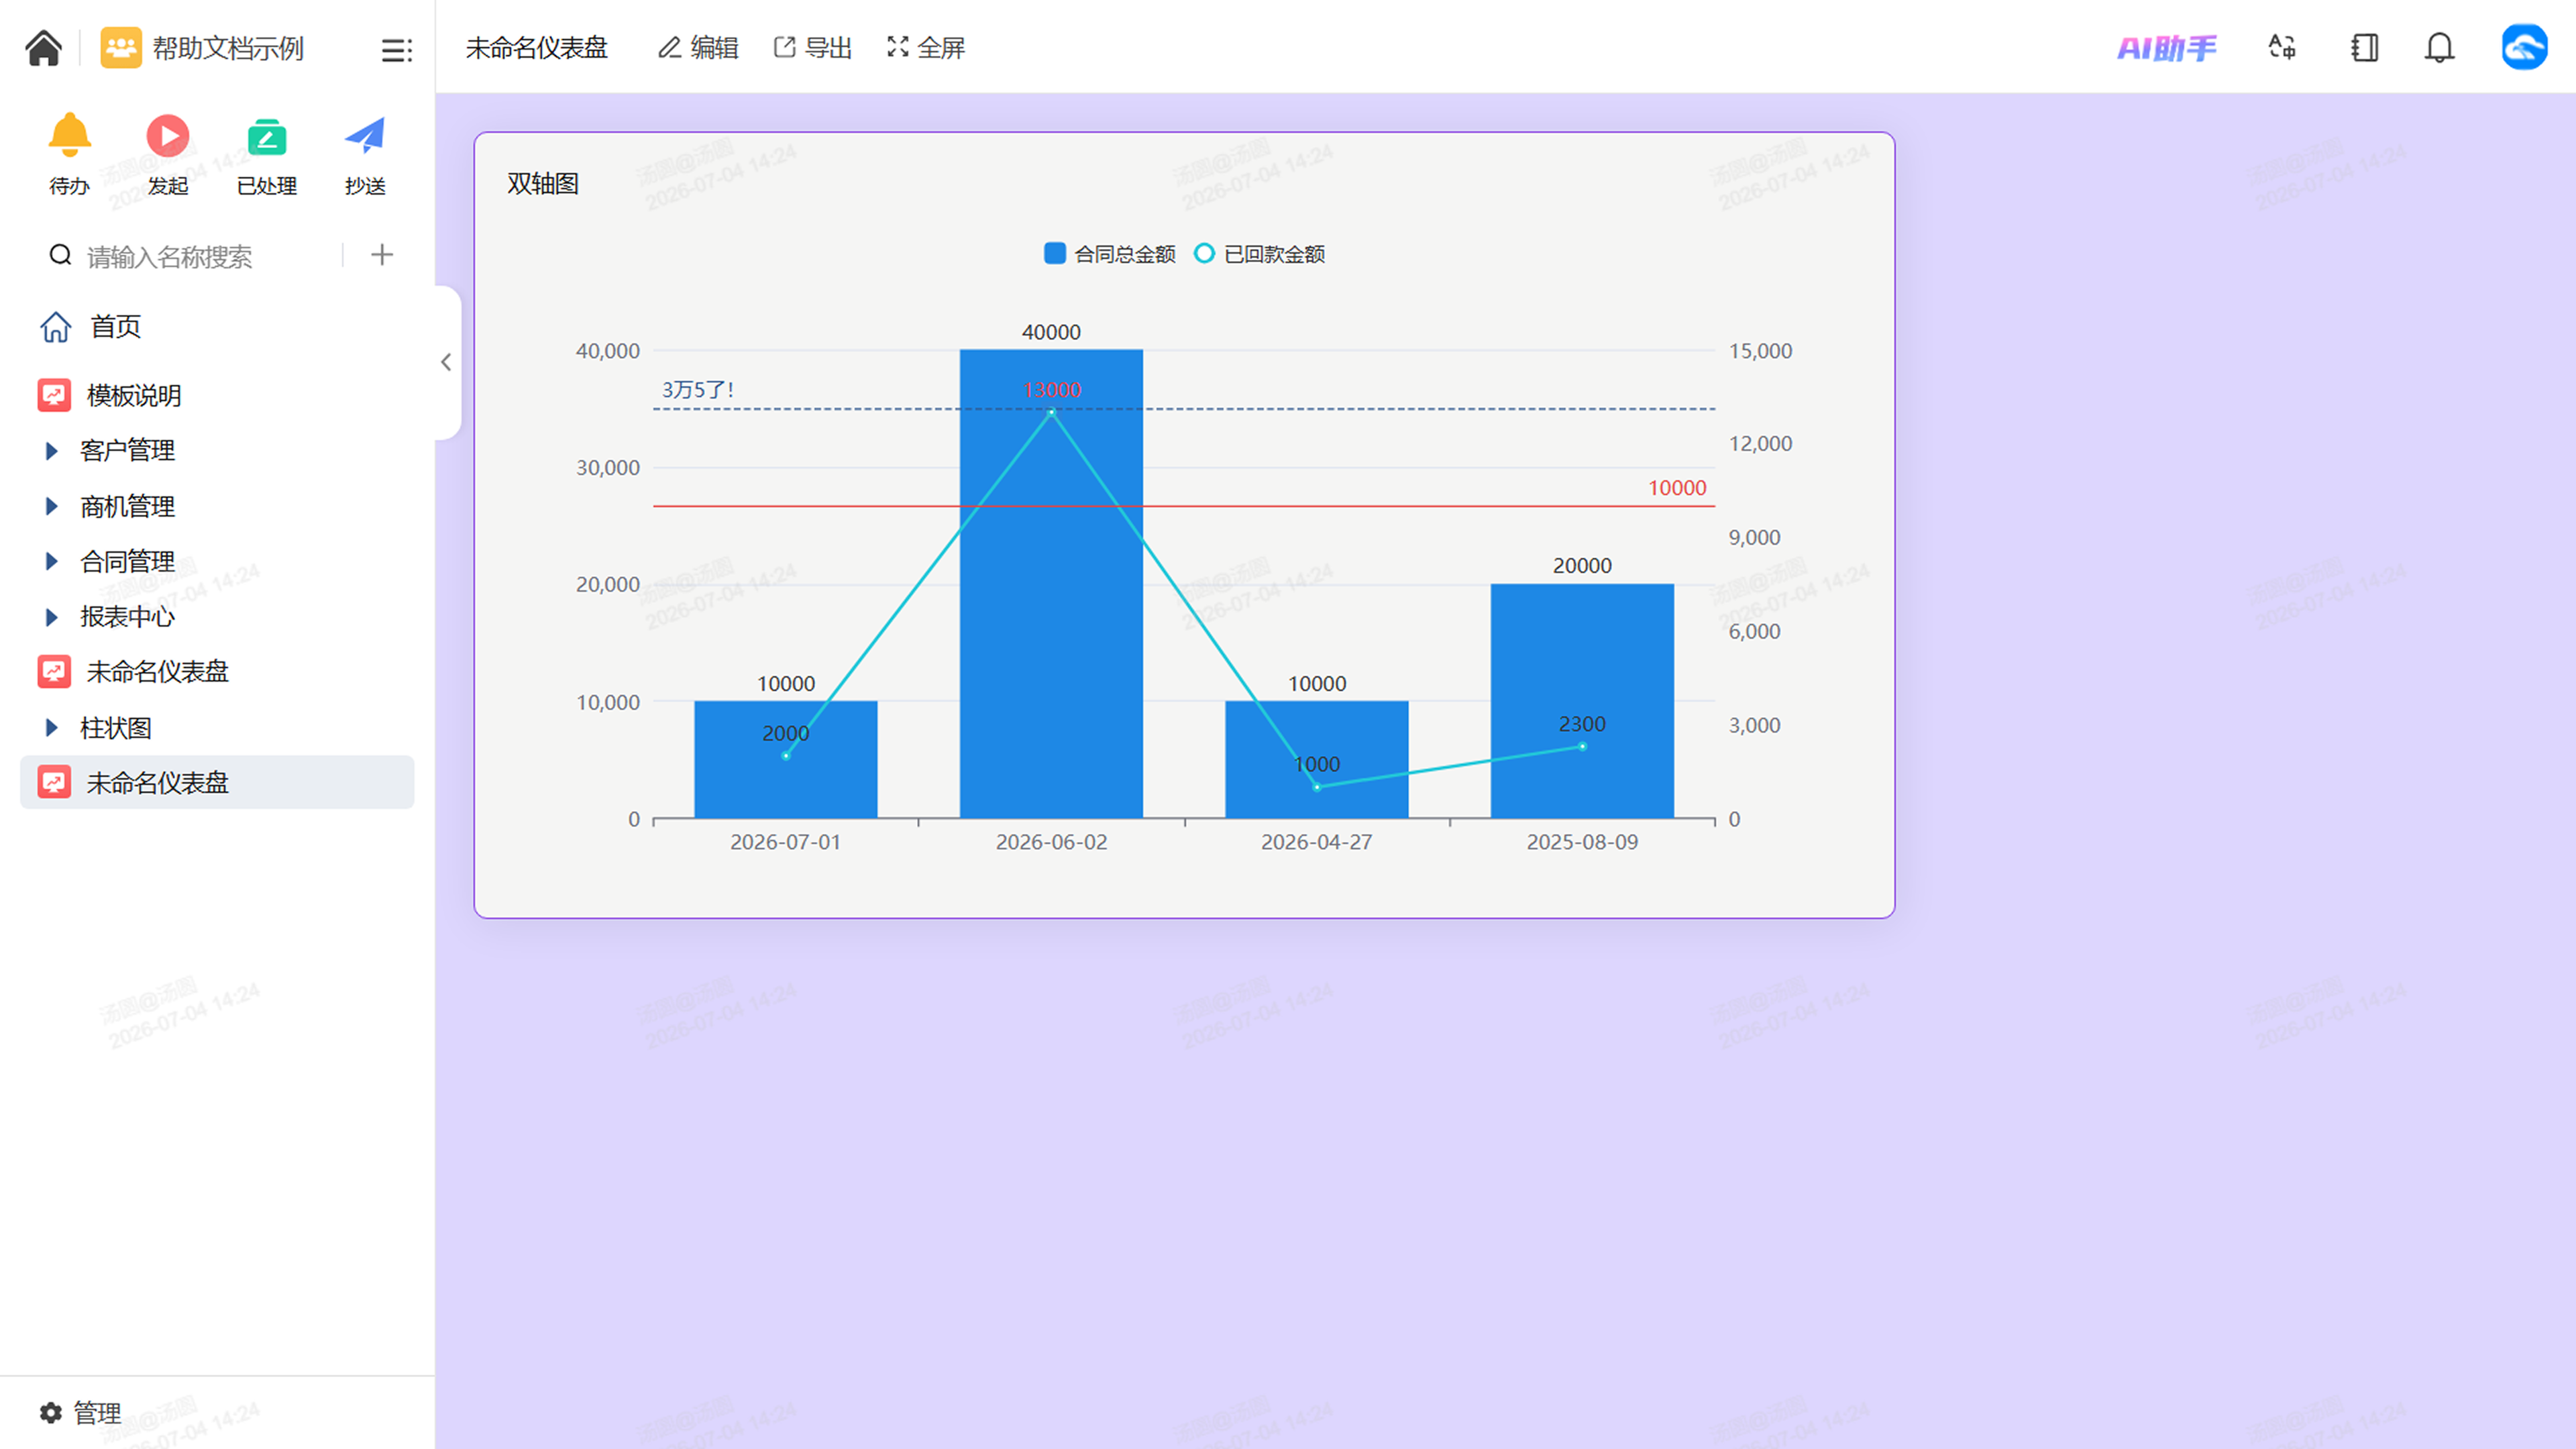Click the 2026-06-02 bar labeled 40000

point(1051,583)
